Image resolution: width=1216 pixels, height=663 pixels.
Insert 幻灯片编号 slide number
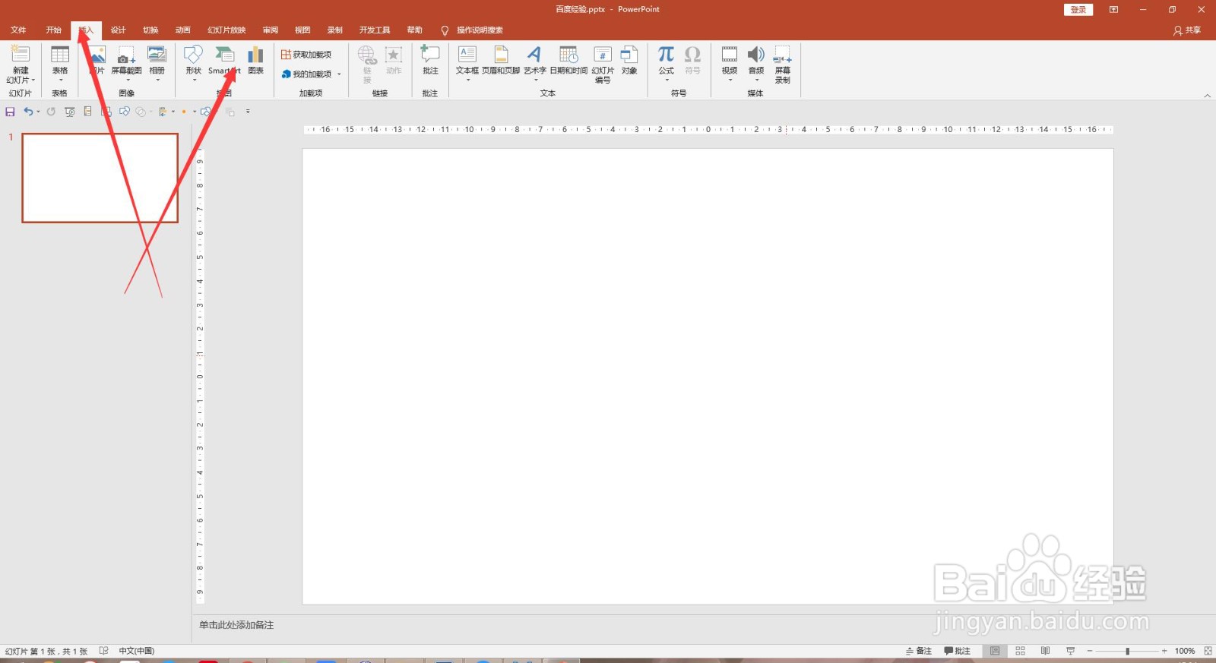pos(603,64)
